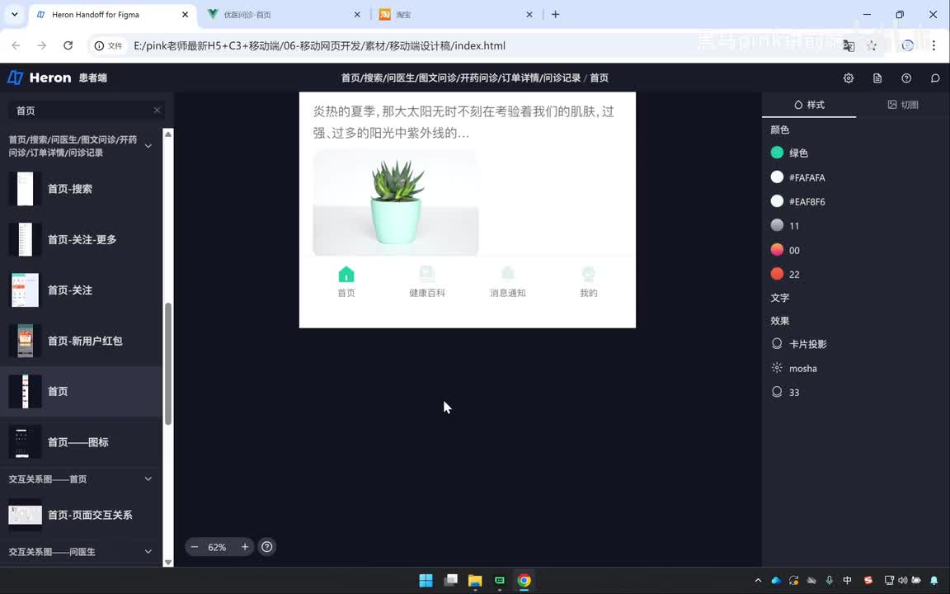Image resolution: width=950 pixels, height=594 pixels.
Task: Open Chrome three-dot menu
Action: coord(934,45)
